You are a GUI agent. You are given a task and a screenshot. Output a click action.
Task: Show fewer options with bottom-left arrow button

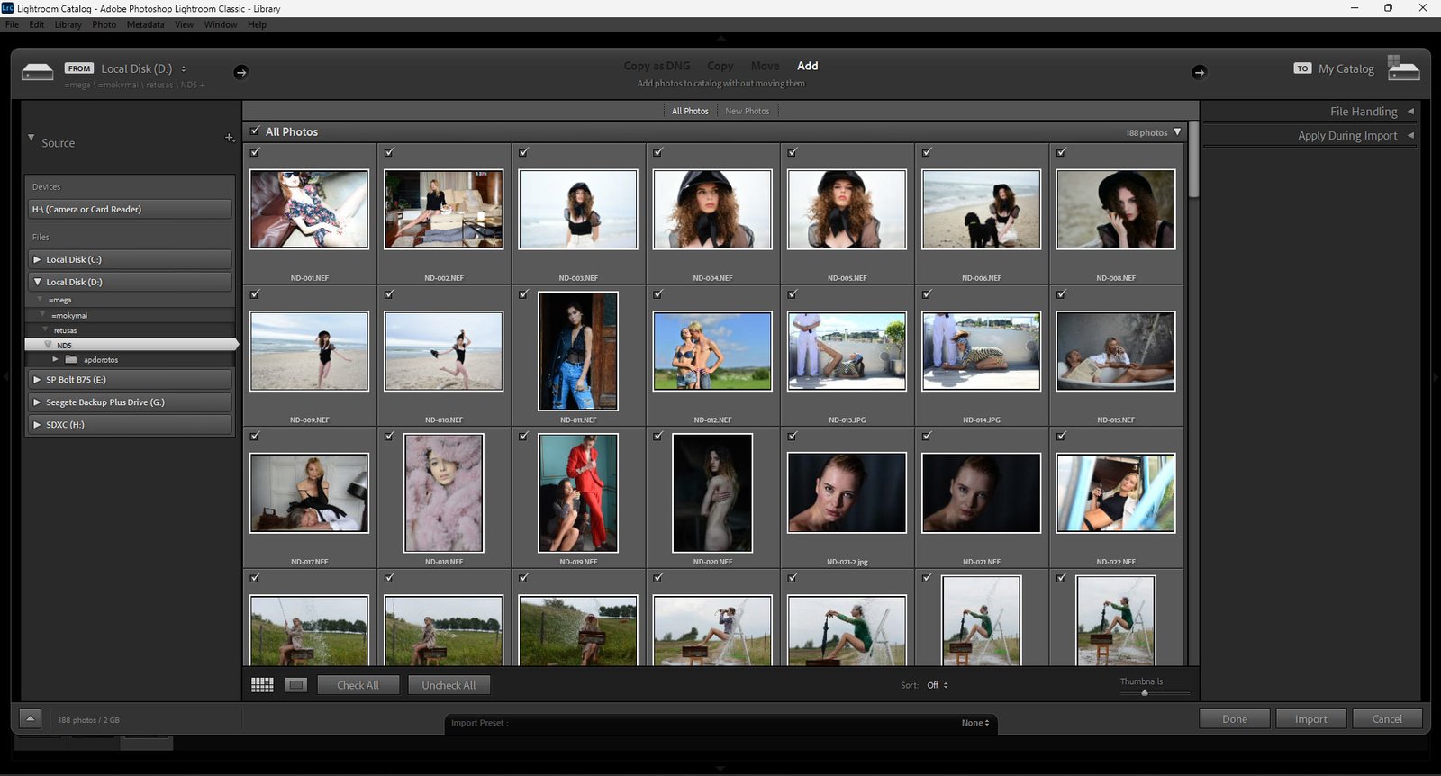[x=30, y=718]
